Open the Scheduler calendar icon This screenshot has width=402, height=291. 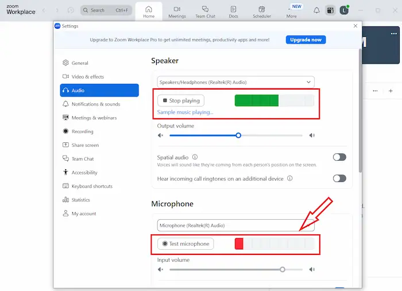(x=262, y=9)
